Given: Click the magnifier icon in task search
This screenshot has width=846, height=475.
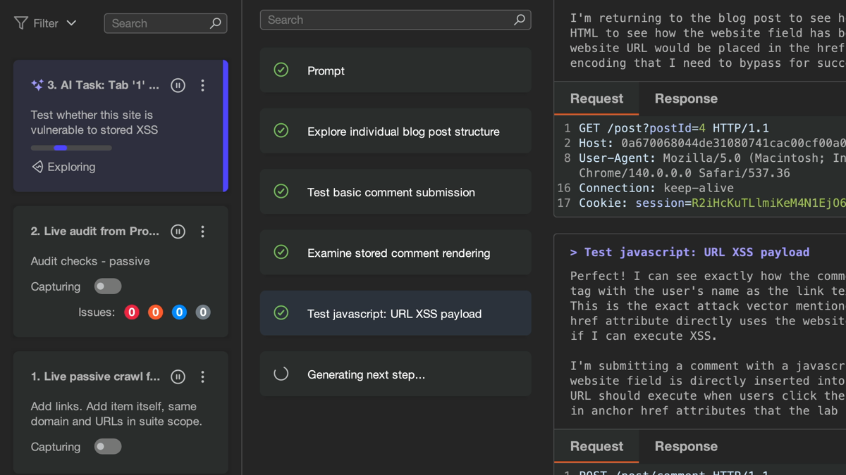Looking at the screenshot, I should pos(216,23).
